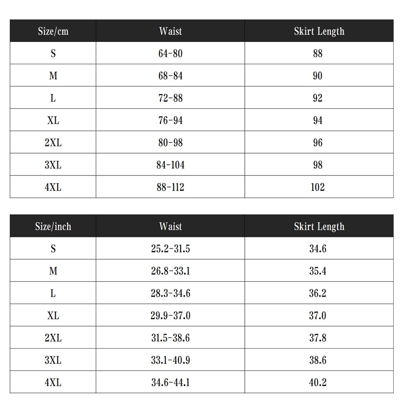Screen dimensions: 403x403
Task: Click the 68-84 waist value
Action: (x=170, y=76)
